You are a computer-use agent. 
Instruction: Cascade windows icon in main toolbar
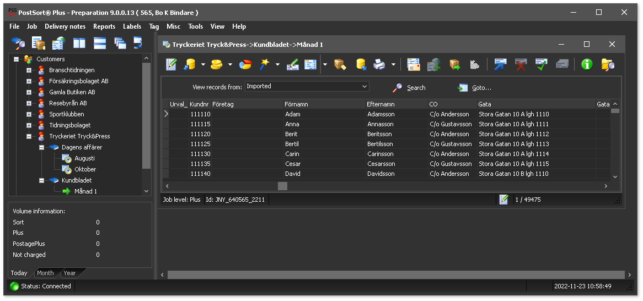pos(120,42)
